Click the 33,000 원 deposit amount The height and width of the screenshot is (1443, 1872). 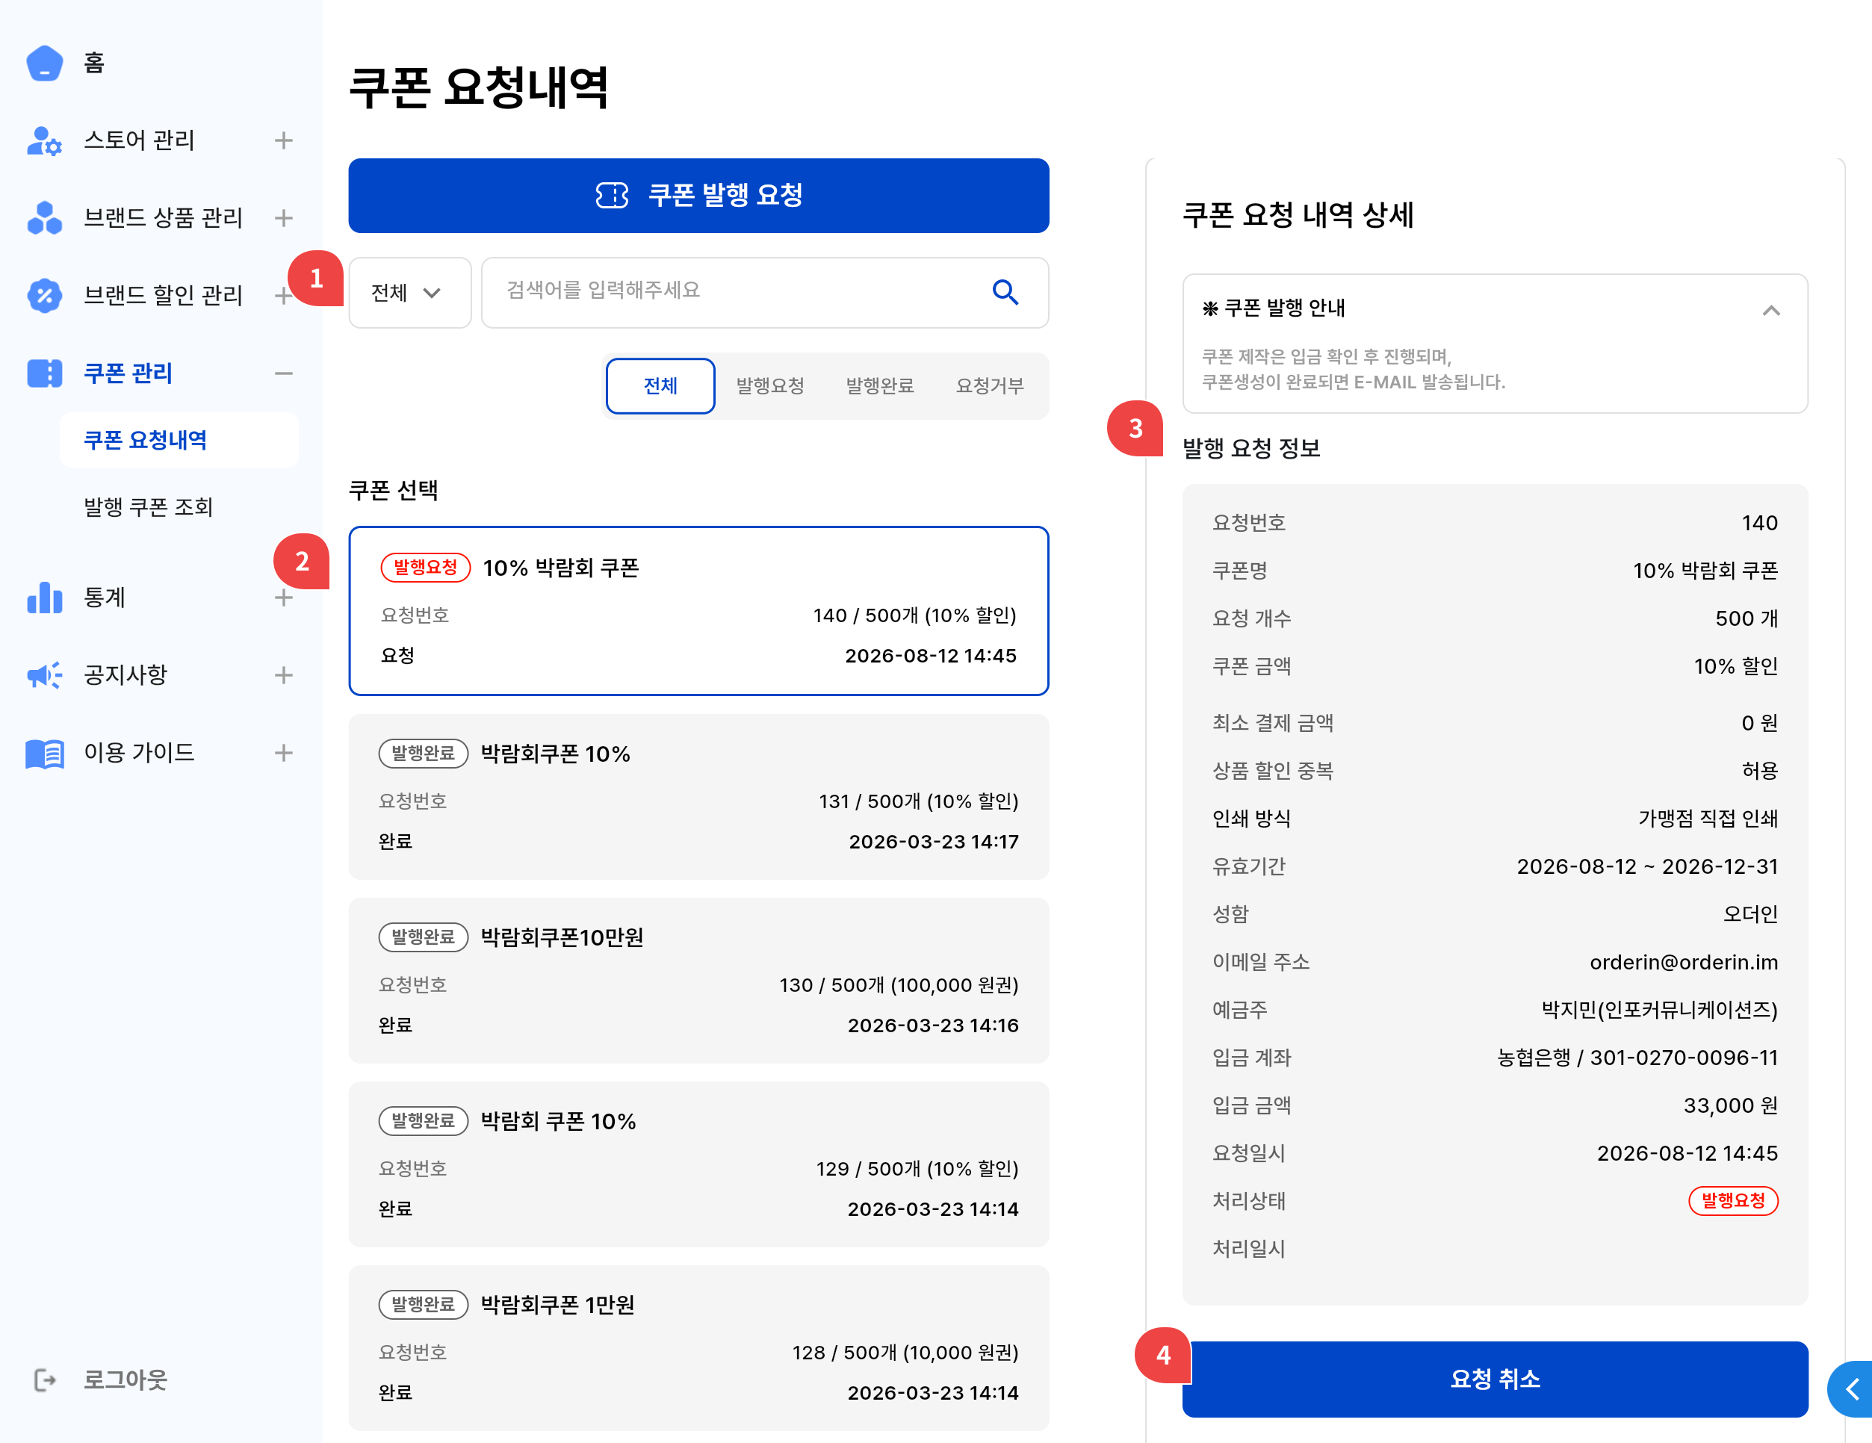tap(1731, 1105)
